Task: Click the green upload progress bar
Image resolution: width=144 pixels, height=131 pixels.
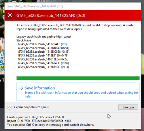Action: coord(78,78)
